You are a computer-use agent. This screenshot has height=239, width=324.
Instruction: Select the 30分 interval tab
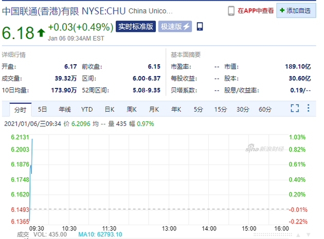pos(243,109)
